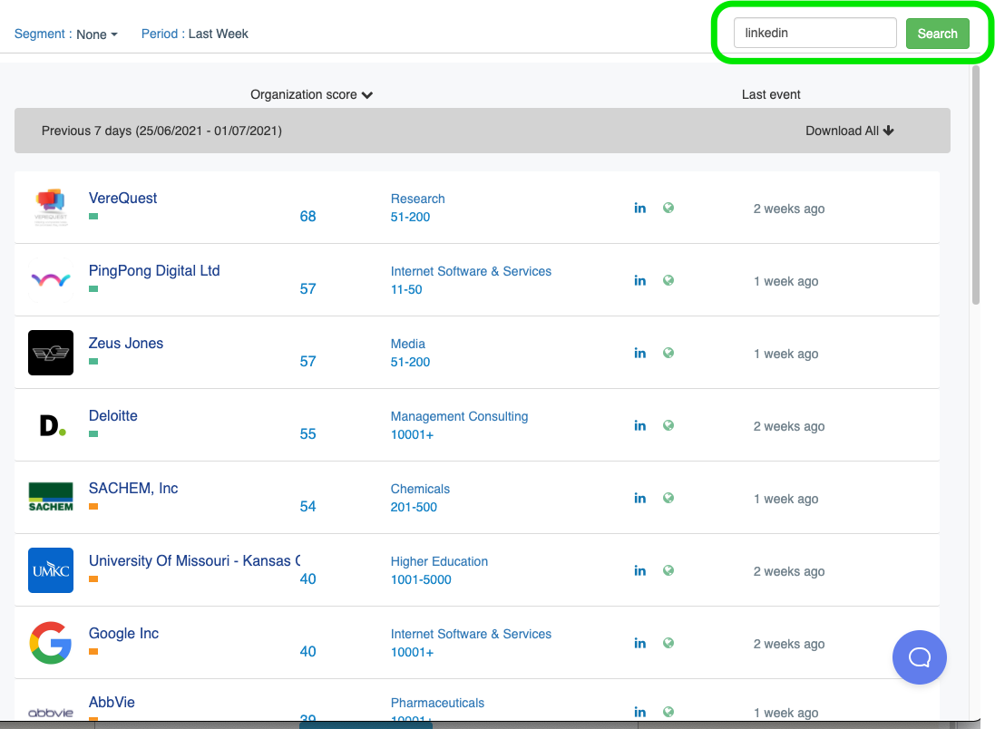Click the SACHEM logo
The height and width of the screenshot is (729, 995).
pyautogui.click(x=51, y=498)
